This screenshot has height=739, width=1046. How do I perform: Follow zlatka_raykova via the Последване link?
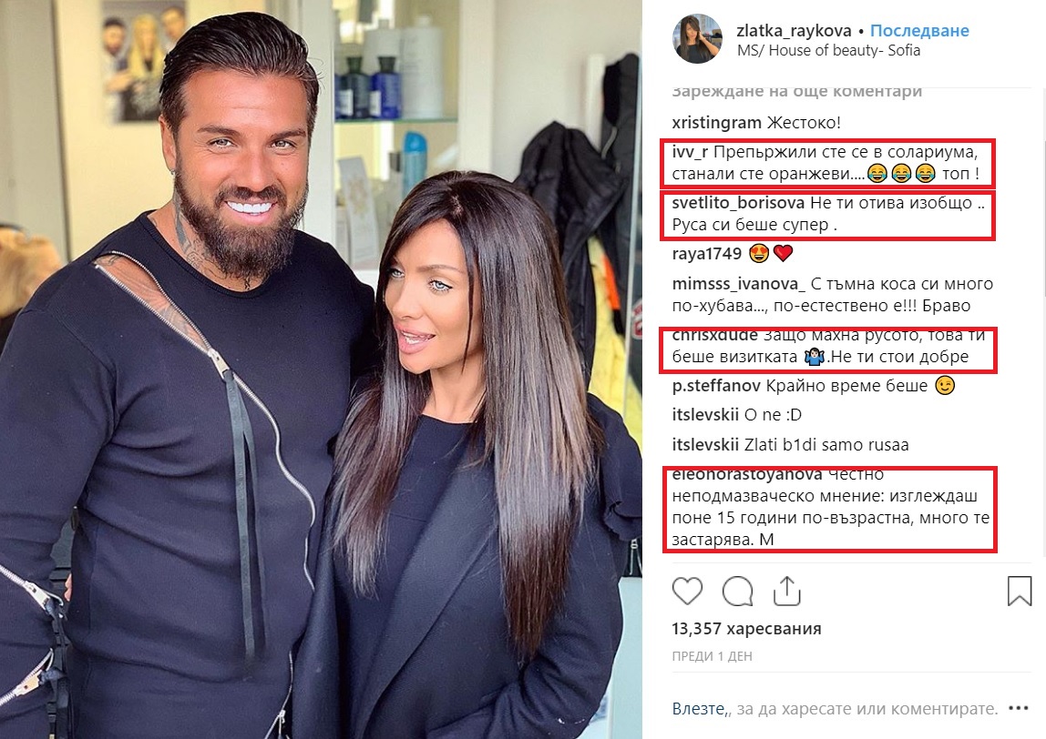click(x=919, y=31)
